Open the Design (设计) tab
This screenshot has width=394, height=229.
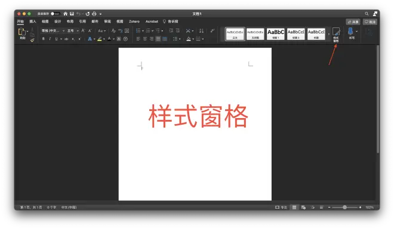(57, 21)
